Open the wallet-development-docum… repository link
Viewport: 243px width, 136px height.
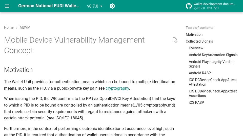214,4
